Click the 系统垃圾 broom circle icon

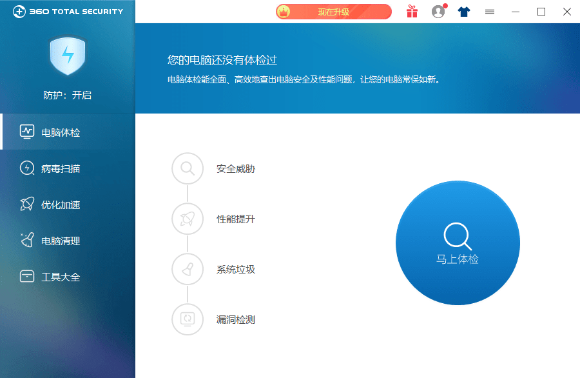point(188,269)
